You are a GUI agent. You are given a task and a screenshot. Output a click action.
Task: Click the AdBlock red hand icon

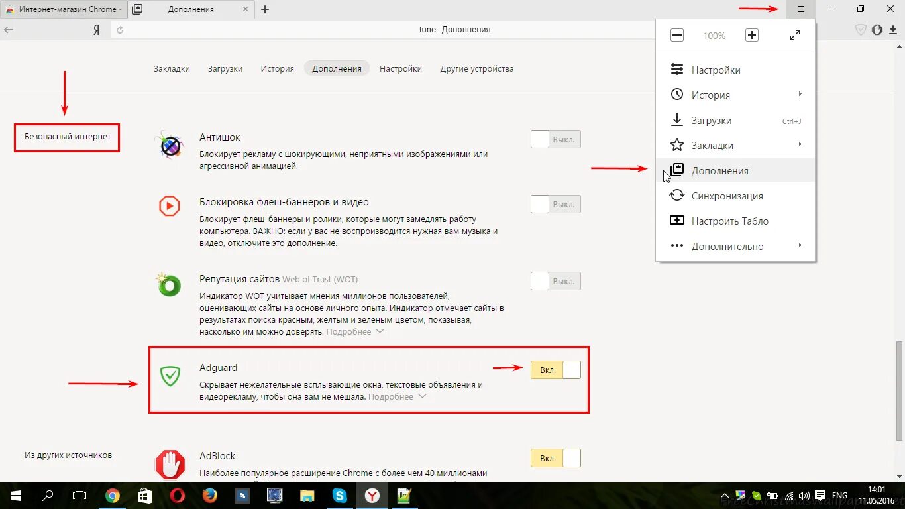pos(170,464)
